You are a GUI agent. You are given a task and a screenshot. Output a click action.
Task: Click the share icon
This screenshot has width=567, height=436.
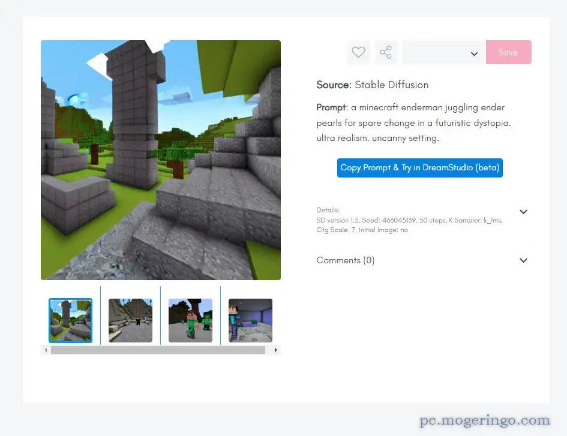point(386,52)
